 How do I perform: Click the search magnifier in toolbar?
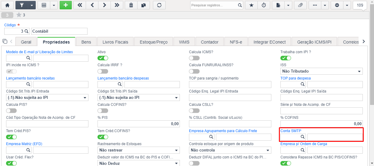[240, 5]
